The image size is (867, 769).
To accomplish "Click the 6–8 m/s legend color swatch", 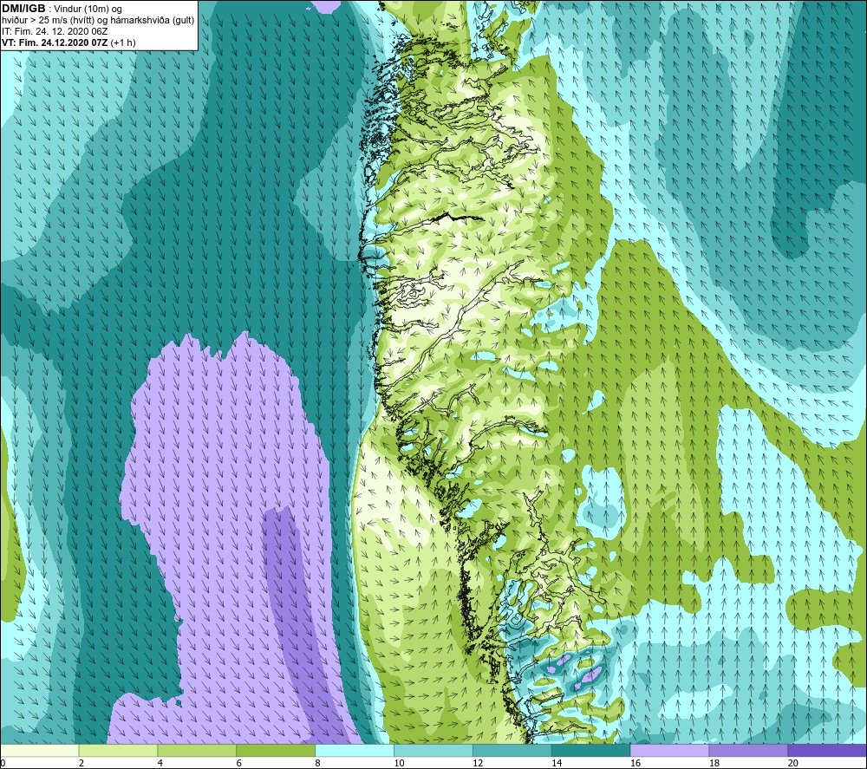I will tap(276, 750).
